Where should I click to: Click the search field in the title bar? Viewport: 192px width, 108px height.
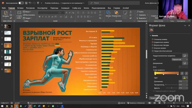114,3
